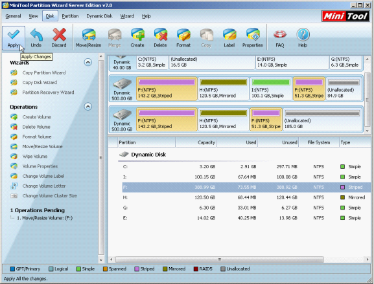Click the Label toolbar icon

pyautogui.click(x=229, y=38)
